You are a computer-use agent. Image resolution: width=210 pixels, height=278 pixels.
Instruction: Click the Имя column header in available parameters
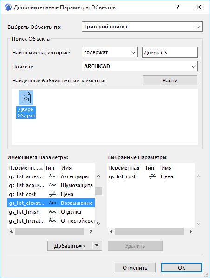click(x=78, y=168)
